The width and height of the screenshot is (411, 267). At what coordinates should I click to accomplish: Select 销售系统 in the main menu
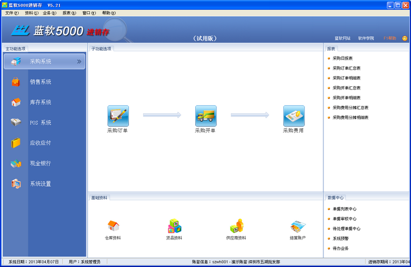click(41, 82)
